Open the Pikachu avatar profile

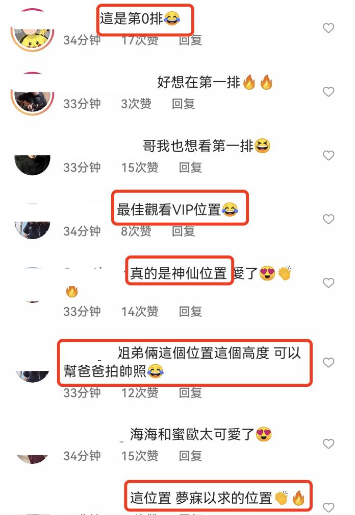click(32, 30)
